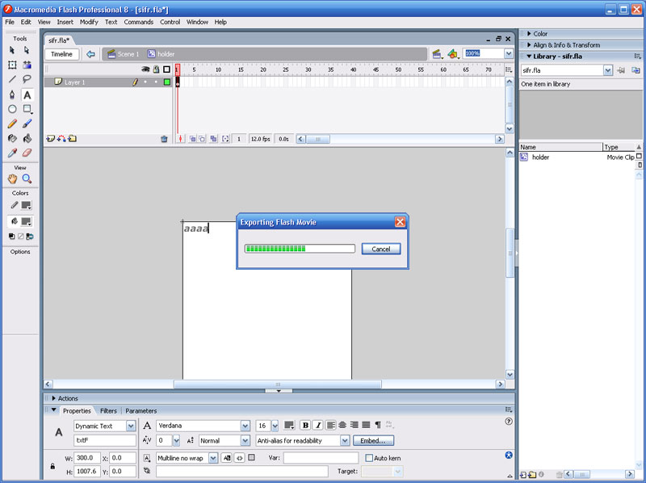Click the Edit Scene icon
The width and height of the screenshot is (646, 483).
click(x=437, y=54)
